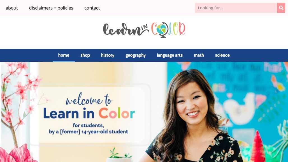Click the 'for students' tagline text
The height and width of the screenshot is (162, 288).
(89, 125)
